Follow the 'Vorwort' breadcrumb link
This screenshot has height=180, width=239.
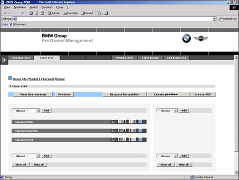(x=48, y=79)
